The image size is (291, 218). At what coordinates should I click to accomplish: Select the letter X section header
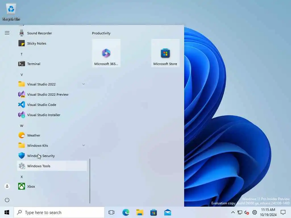click(22, 177)
